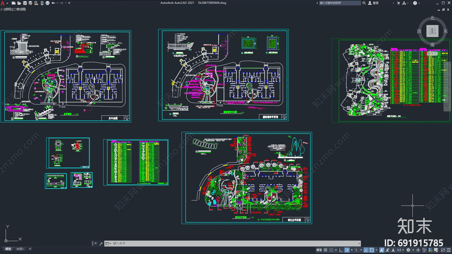Image resolution: width=452 pixels, height=254 pixels.
Task: Expand the Quick Access Toolbar customize dropdown
Action: tap(69, 3)
